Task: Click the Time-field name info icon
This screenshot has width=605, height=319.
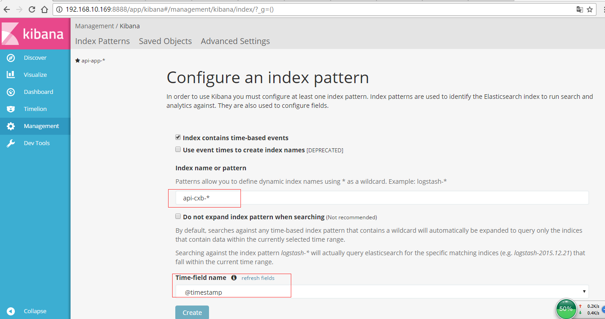Action: click(234, 278)
